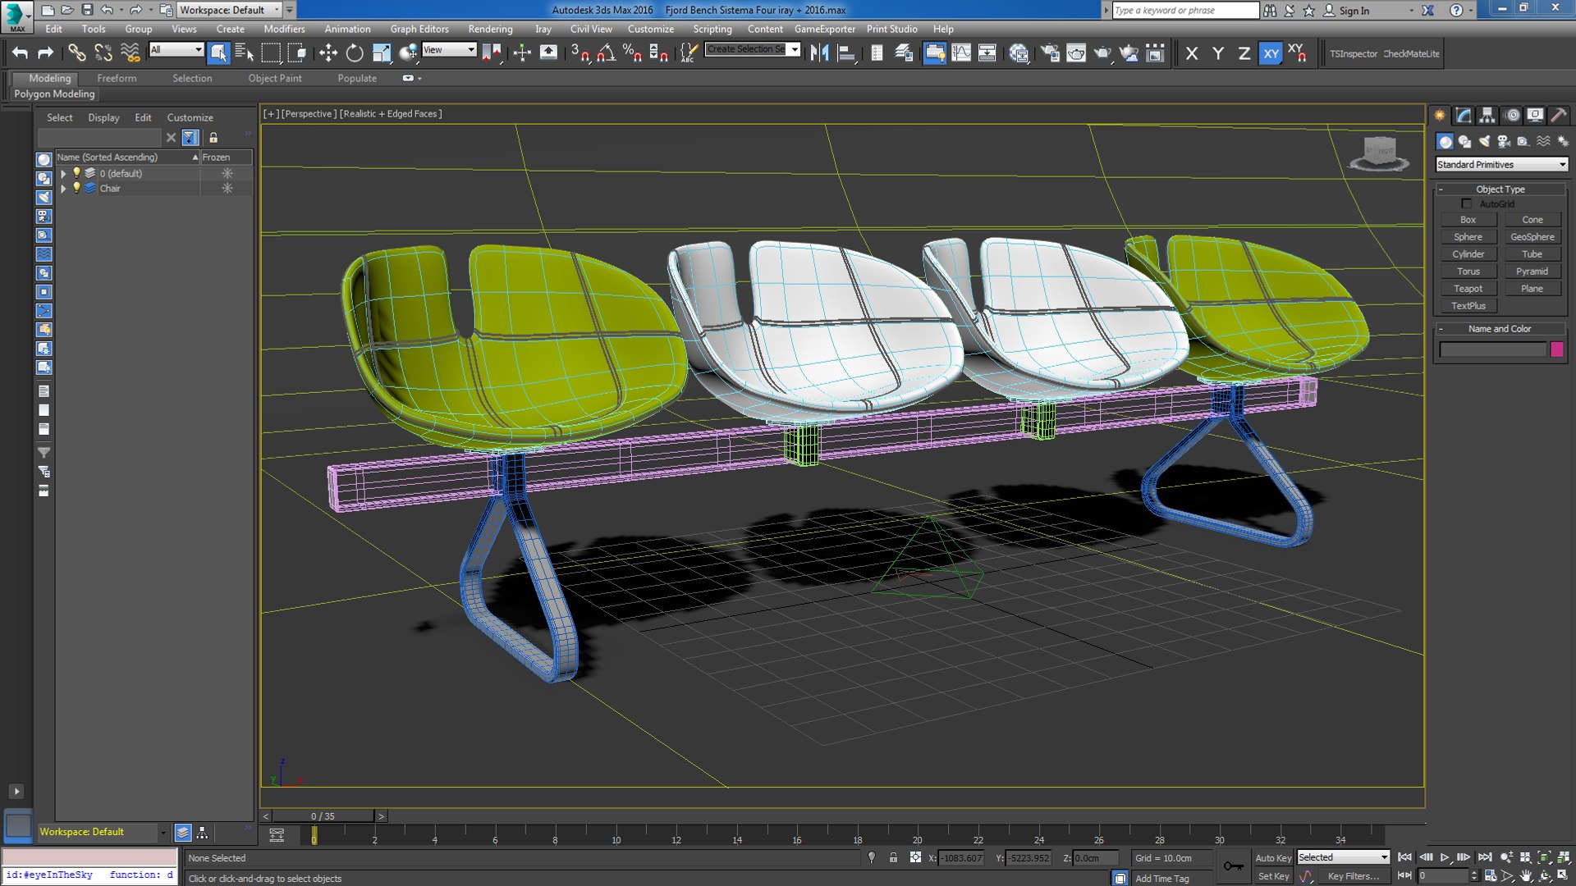Toggle selection lock icon in status bar

893,857
